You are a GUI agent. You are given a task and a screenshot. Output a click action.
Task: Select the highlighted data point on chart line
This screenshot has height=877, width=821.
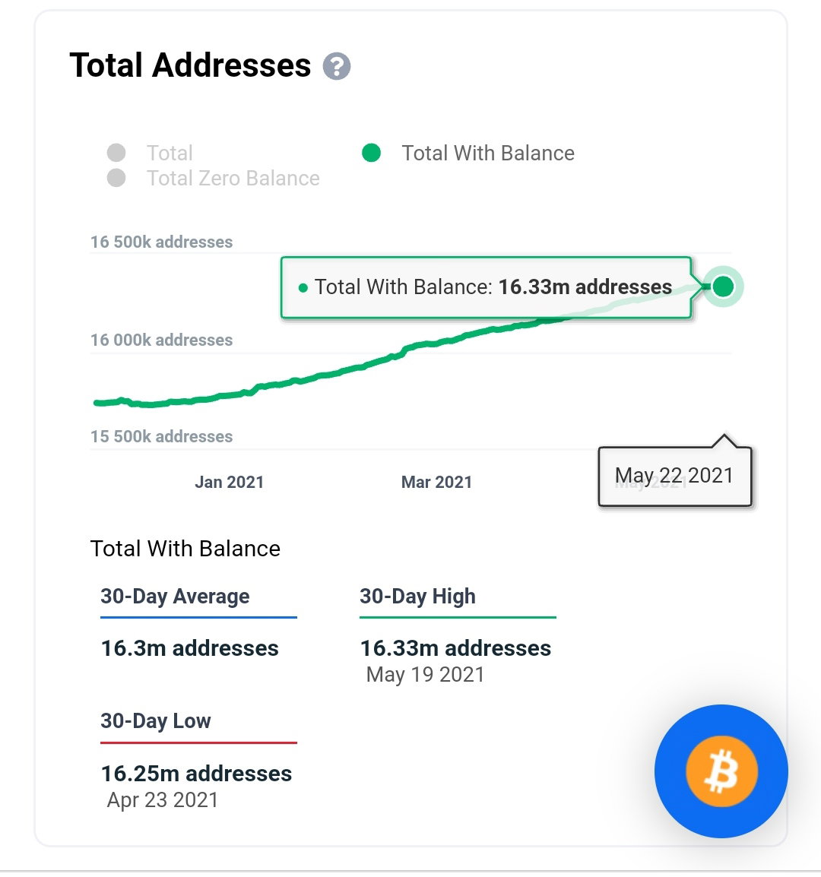point(723,287)
